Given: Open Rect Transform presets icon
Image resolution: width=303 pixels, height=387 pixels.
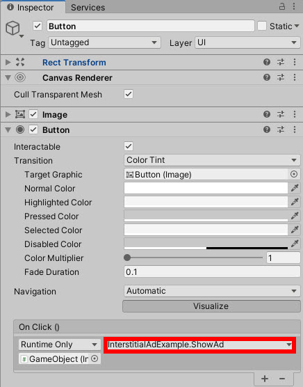Looking at the screenshot, I should coord(281,62).
